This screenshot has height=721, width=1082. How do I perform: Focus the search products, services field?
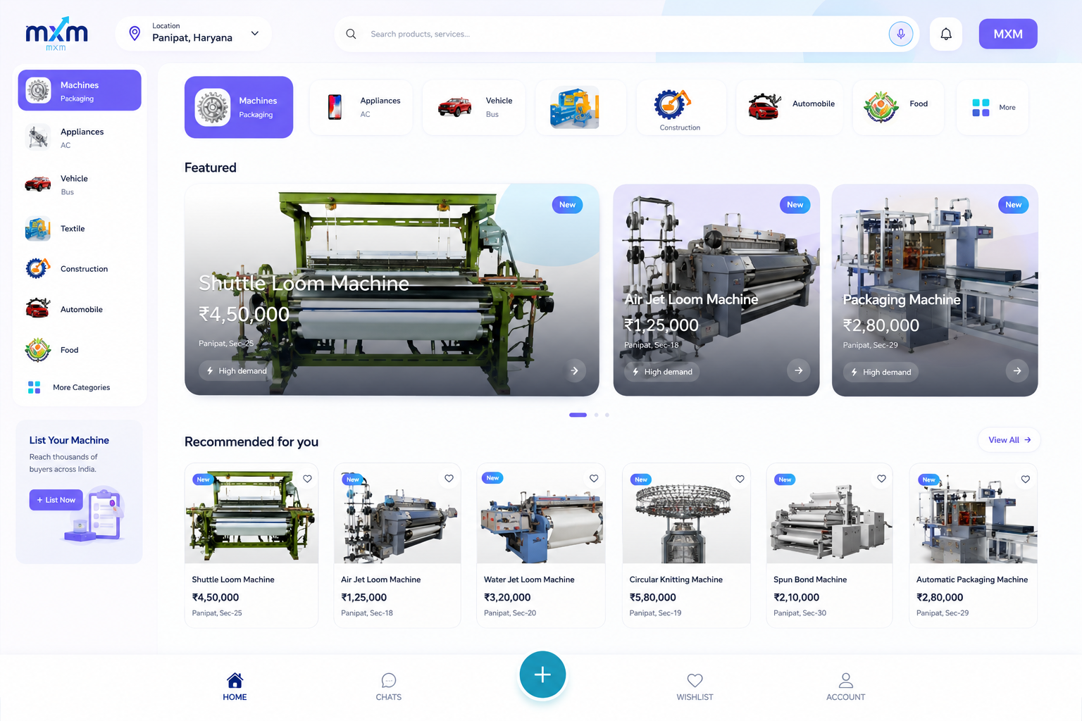pyautogui.click(x=626, y=34)
